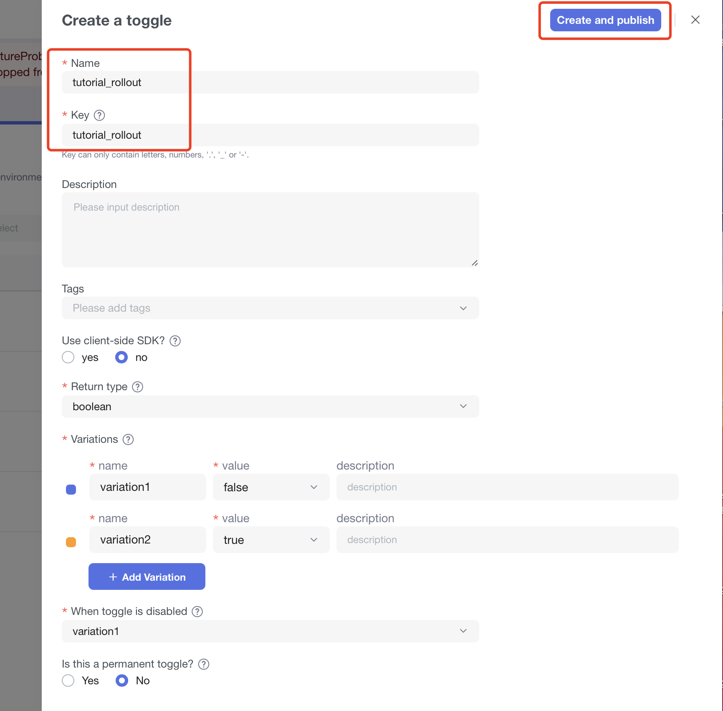Click help icon beside Use client-side SDK

pyautogui.click(x=175, y=341)
